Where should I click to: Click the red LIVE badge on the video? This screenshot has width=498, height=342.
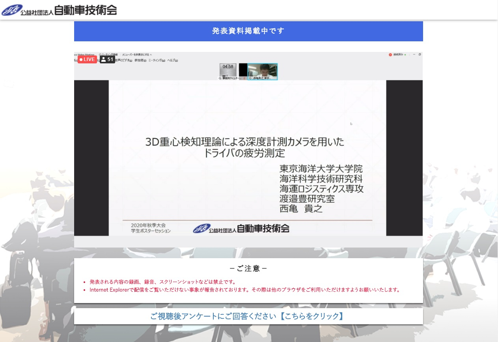pyautogui.click(x=87, y=59)
